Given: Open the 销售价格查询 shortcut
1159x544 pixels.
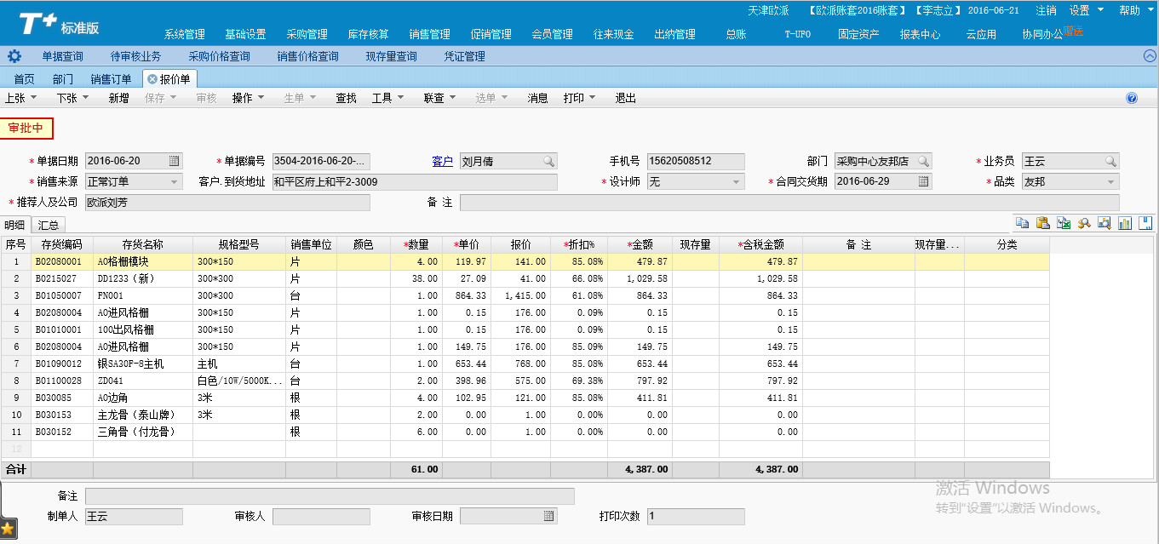Looking at the screenshot, I should pos(307,56).
